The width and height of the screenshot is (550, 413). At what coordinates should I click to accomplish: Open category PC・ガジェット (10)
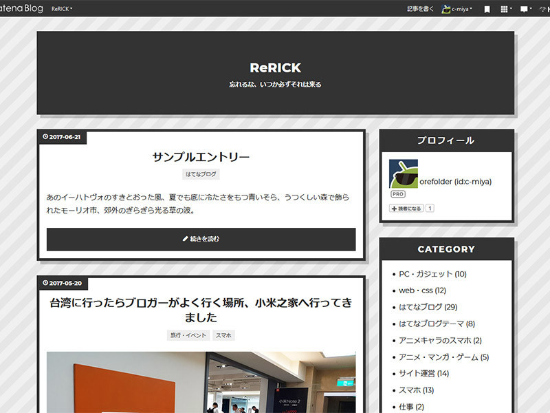tap(433, 274)
